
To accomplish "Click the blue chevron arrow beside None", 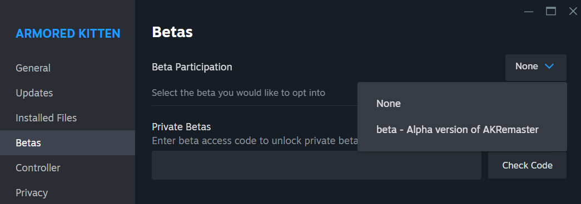I will (x=549, y=67).
